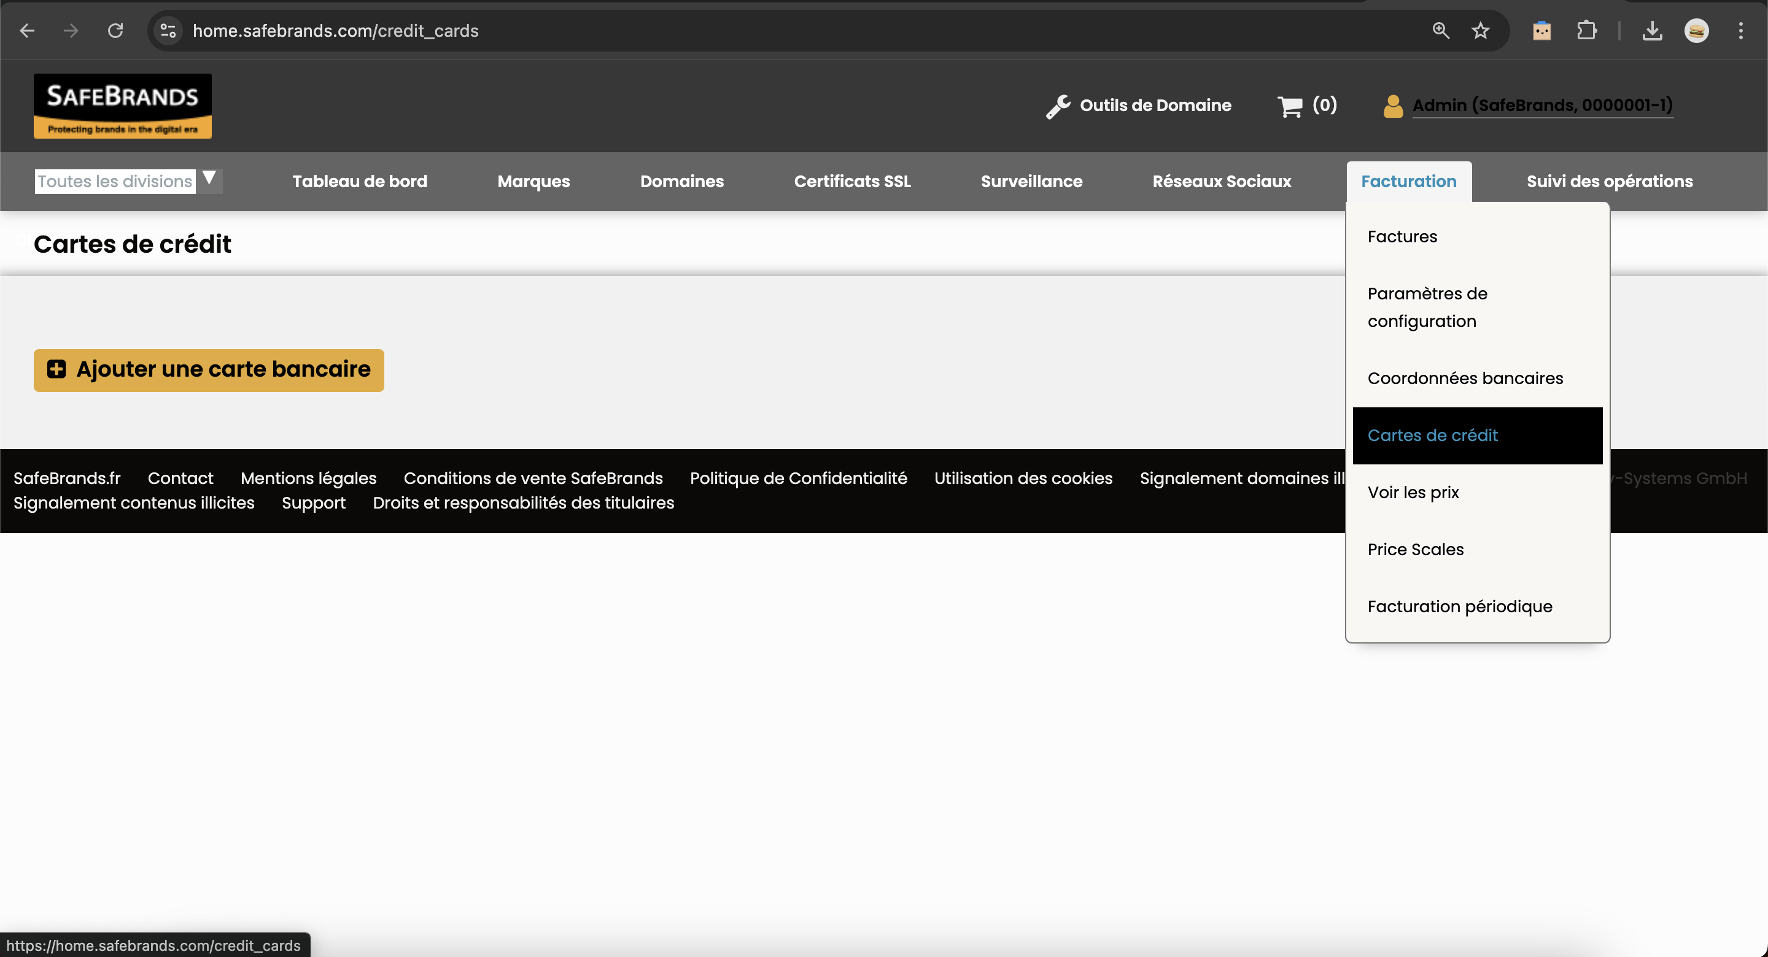
Task: Click the Cartes de crédit page heading
Action: coord(133,244)
